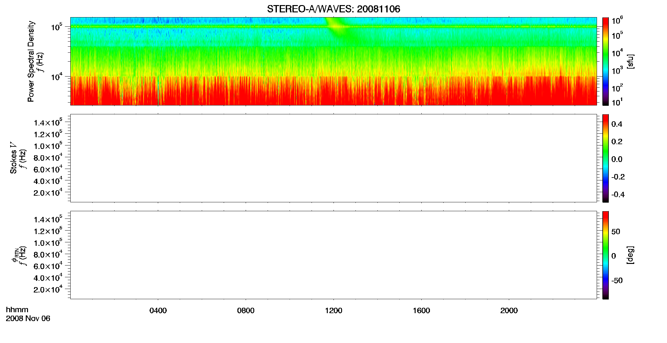This screenshot has width=667, height=343.
Task: Click the [deg] units label
Action: click(631, 255)
